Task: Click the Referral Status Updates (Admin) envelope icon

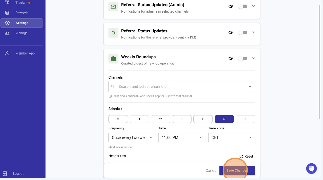Action: tap(113, 7)
